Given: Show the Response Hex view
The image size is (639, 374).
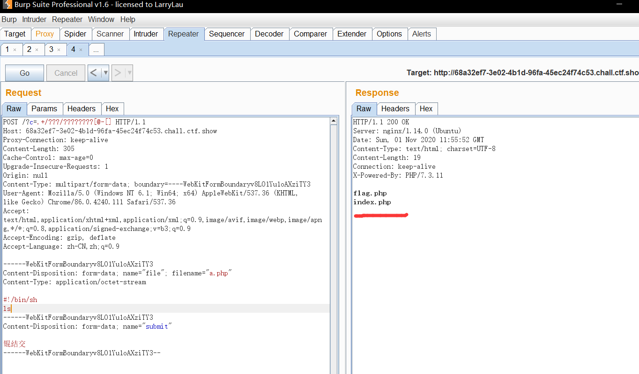Looking at the screenshot, I should click(x=426, y=108).
